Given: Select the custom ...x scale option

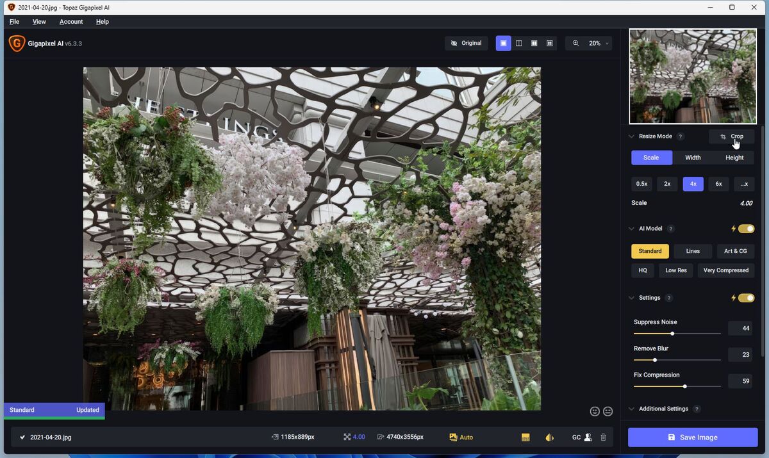Looking at the screenshot, I should pyautogui.click(x=744, y=184).
